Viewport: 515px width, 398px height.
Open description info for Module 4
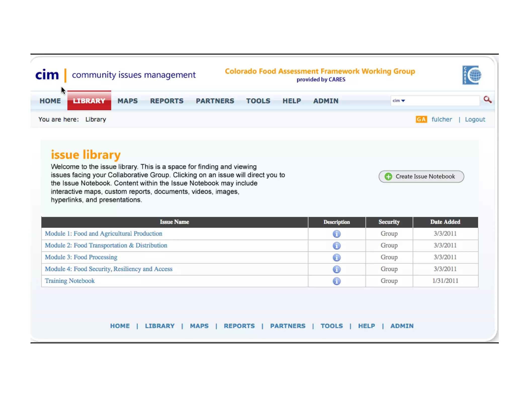pyautogui.click(x=336, y=269)
